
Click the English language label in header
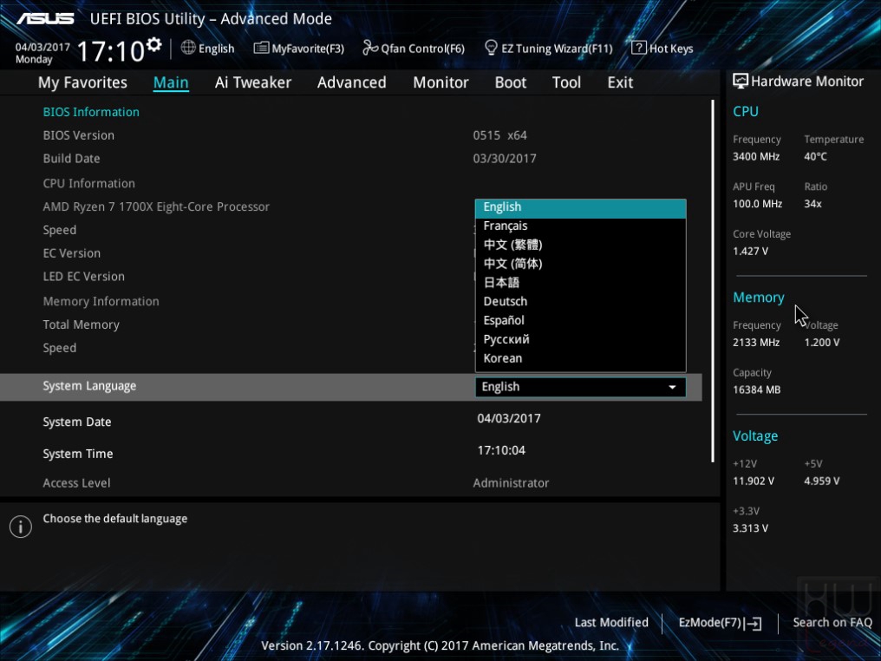[216, 49]
